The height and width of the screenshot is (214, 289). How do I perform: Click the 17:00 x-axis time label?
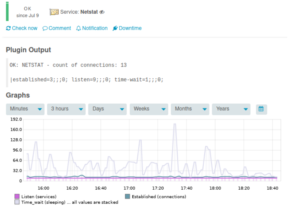tap(129, 188)
